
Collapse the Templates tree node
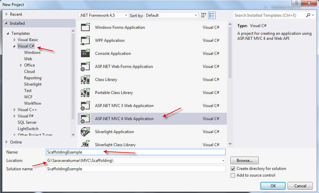pos(8,33)
